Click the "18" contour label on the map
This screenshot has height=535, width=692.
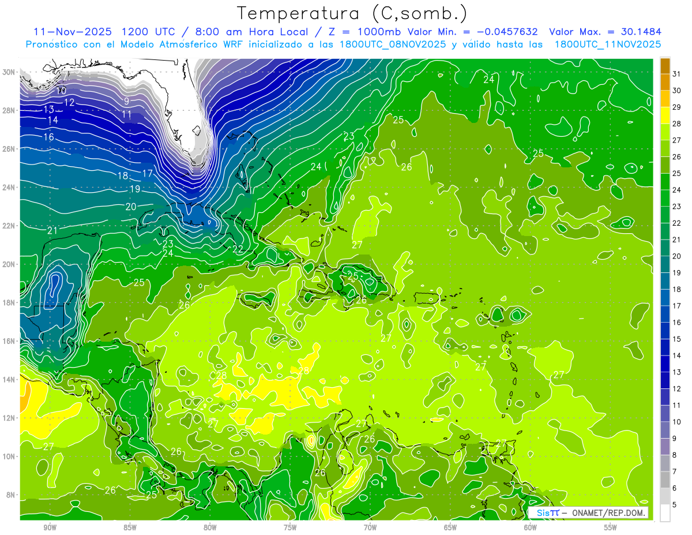[x=123, y=176]
